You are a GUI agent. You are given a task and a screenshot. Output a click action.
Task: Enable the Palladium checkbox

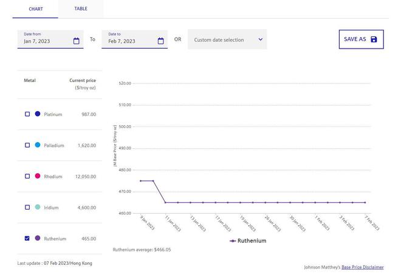(x=27, y=145)
